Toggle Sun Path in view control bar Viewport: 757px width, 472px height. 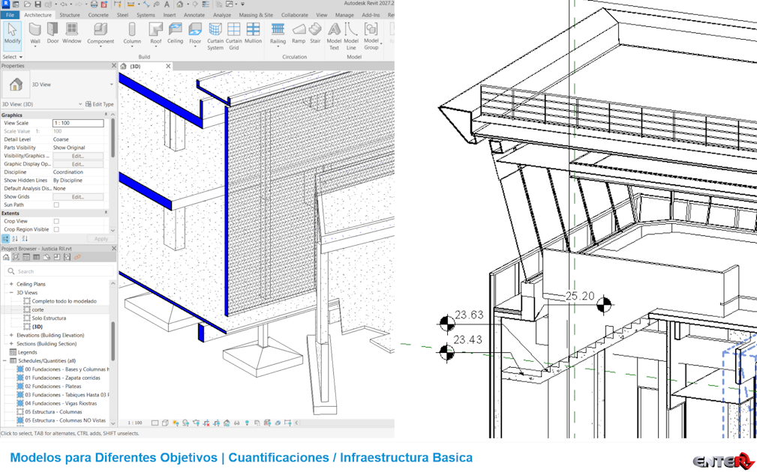coord(176,423)
